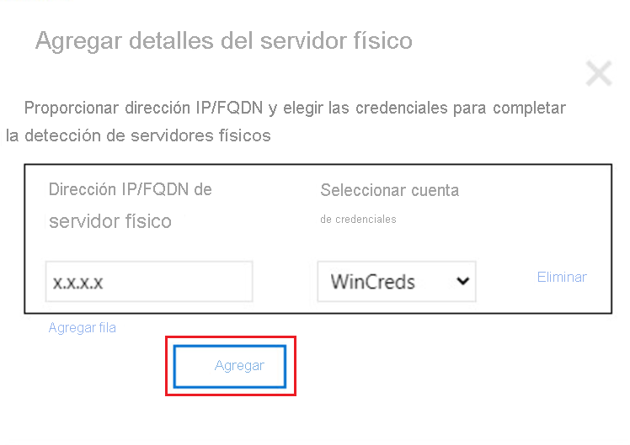
Task: Click the "WinCreds" text in the selector
Action: (x=373, y=282)
